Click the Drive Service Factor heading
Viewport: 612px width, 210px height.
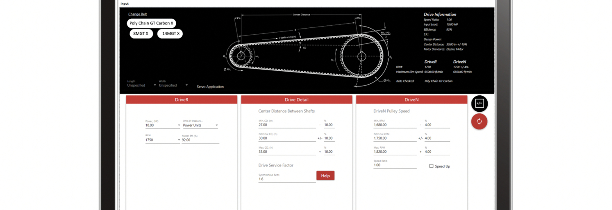click(x=276, y=165)
